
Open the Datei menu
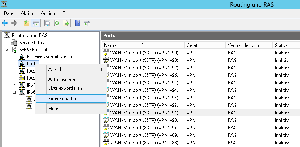coord(9,13)
